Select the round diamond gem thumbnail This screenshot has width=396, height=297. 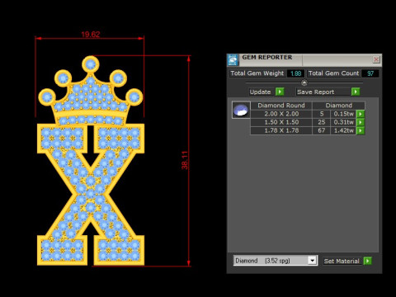click(241, 110)
